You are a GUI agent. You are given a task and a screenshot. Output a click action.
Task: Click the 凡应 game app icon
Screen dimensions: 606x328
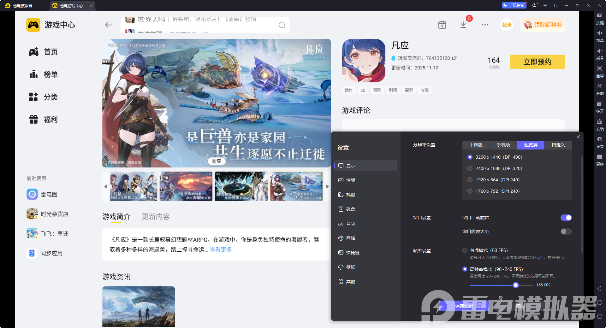tap(364, 61)
